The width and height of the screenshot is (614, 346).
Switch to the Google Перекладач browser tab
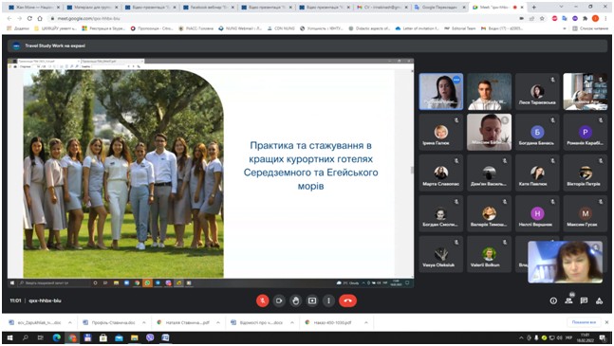(x=439, y=7)
